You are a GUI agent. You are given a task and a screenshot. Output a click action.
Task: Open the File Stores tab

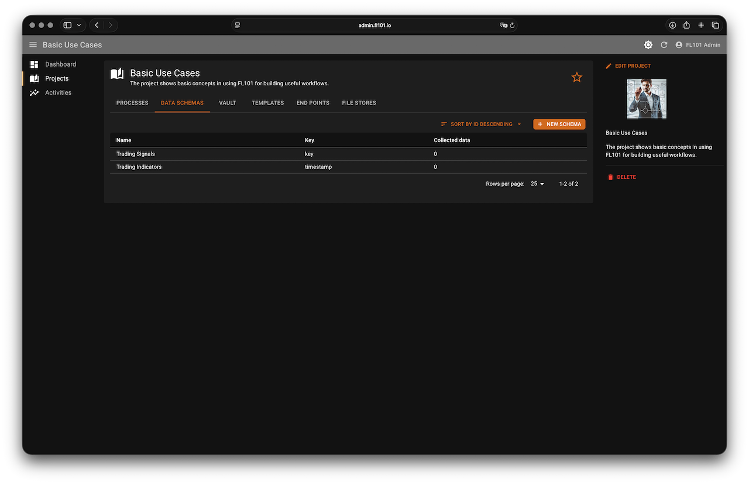click(359, 103)
